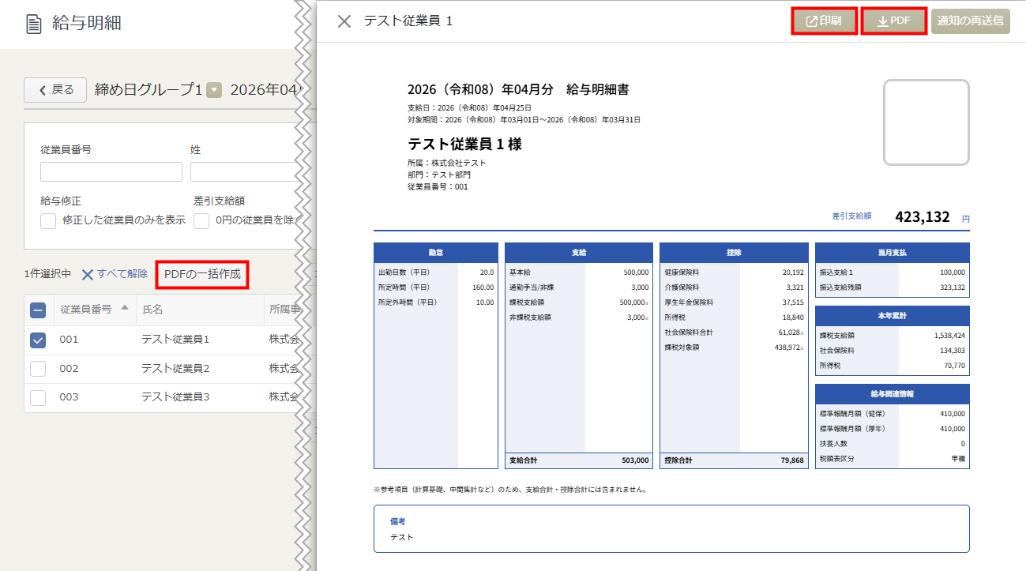The width and height of the screenshot is (1026, 571).
Task: Uncheck the checkbox for employee 001
Action: [x=38, y=340]
